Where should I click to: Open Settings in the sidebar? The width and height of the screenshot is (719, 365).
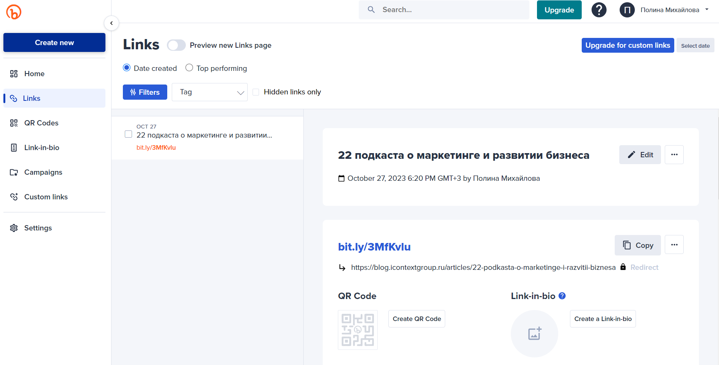click(54, 228)
